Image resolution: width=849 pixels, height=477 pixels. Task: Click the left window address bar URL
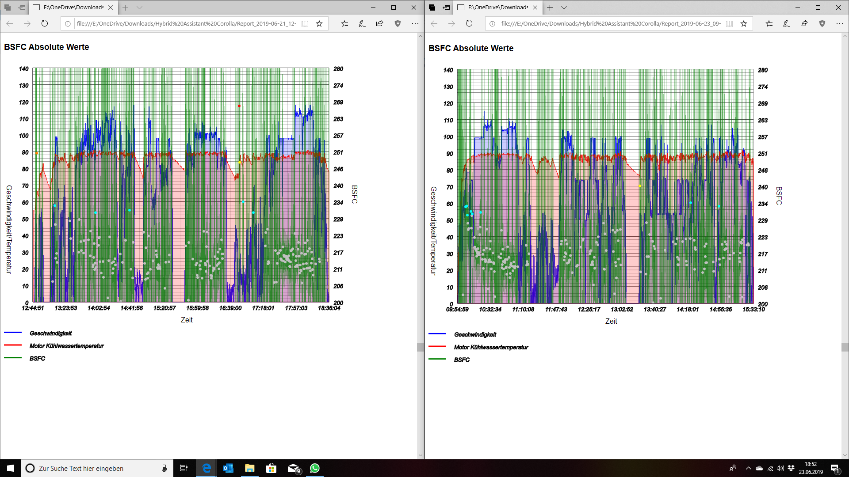[x=186, y=24]
